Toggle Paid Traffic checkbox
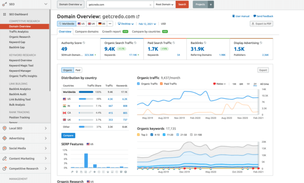This screenshot has height=183, width=304. coord(161,84)
